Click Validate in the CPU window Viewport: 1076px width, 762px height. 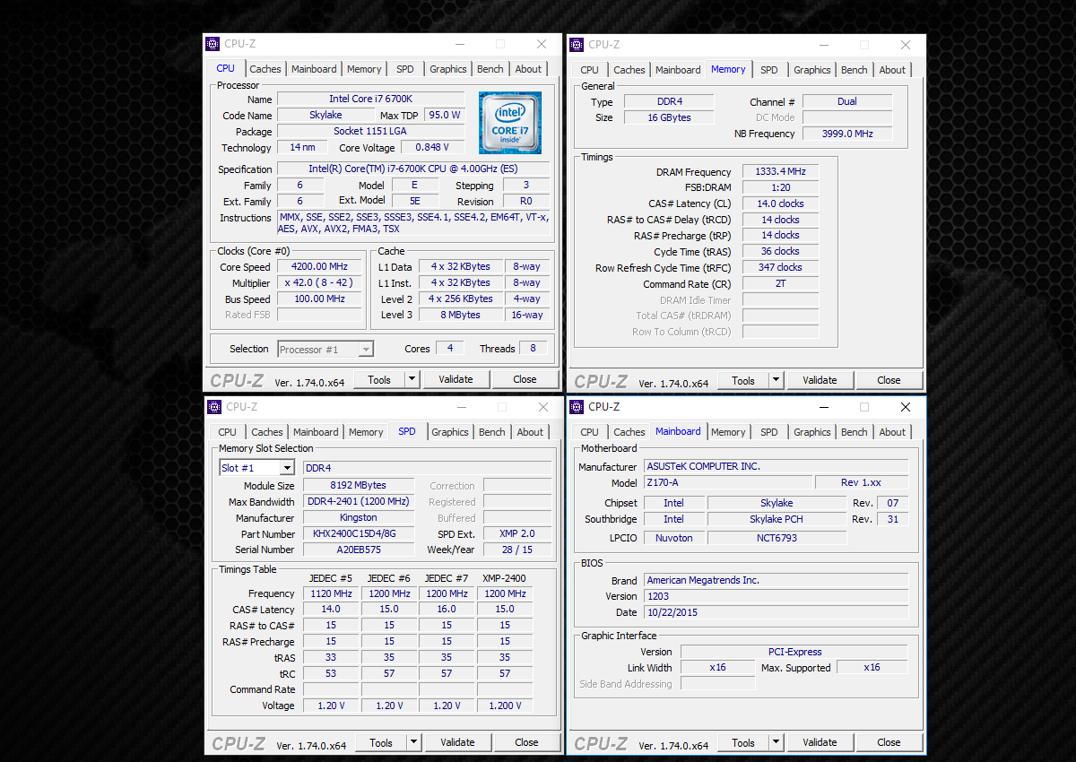pos(456,379)
